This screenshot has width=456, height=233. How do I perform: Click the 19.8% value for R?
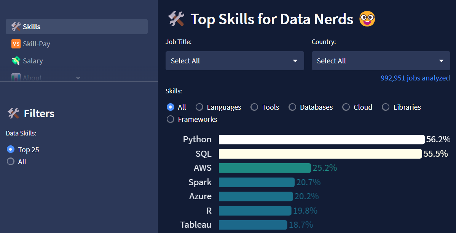point(305,211)
